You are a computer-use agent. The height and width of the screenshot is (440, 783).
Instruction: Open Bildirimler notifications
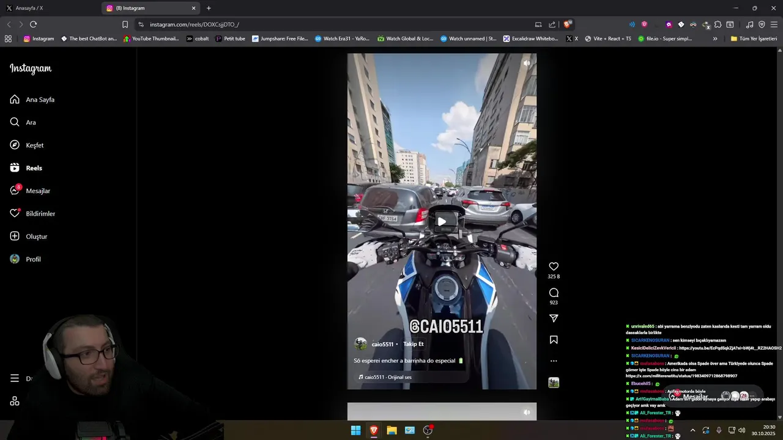(x=32, y=214)
